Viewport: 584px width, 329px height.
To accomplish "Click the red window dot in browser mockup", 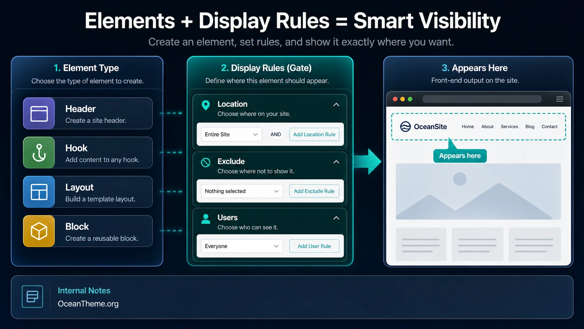I will 395,99.
